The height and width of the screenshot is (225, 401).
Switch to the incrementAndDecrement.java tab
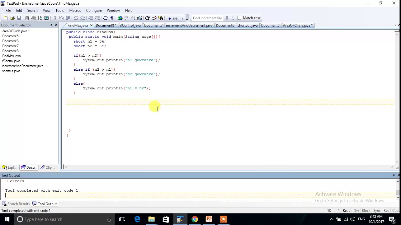click(189, 25)
